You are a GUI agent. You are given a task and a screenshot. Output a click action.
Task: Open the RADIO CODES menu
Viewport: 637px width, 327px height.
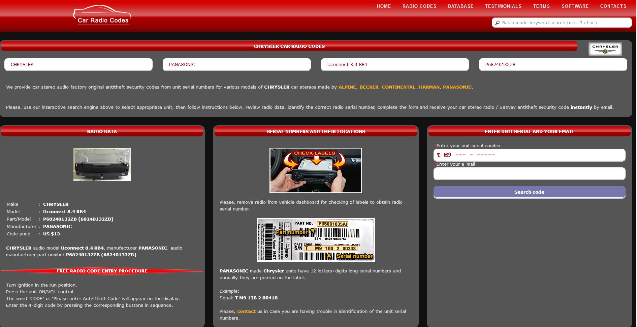pyautogui.click(x=419, y=6)
